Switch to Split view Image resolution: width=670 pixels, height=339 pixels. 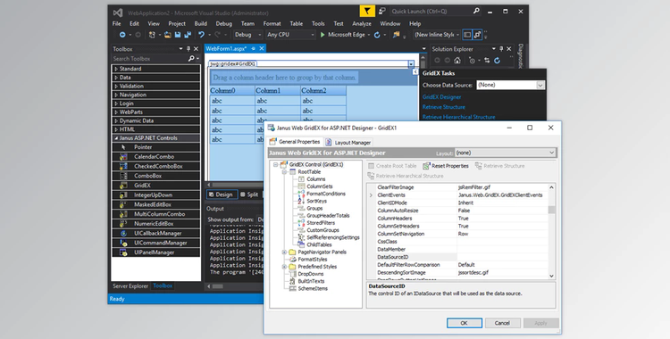[249, 194]
